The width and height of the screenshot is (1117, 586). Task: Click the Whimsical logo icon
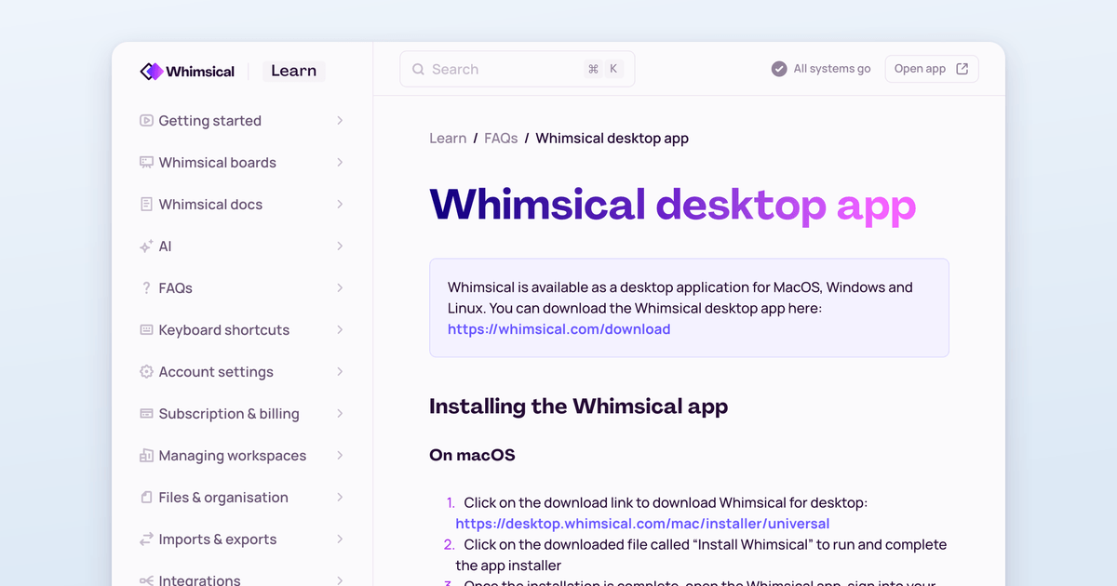151,72
